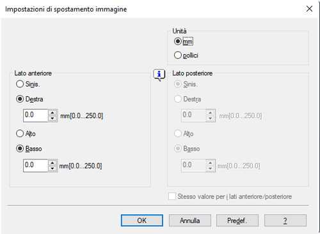Viewport: 320px width, 234px height.
Task: Increase front horizontal shift with up arrow
Action: [x=52, y=113]
